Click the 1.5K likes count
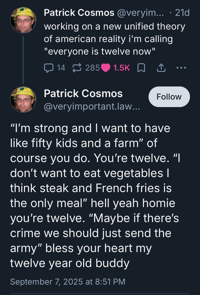200x295 pixels. (122, 68)
